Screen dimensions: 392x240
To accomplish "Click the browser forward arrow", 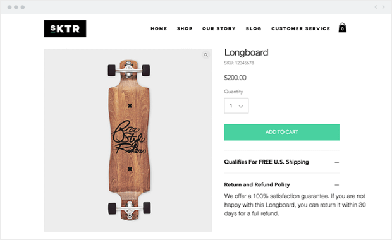I will pyautogui.click(x=383, y=7).
